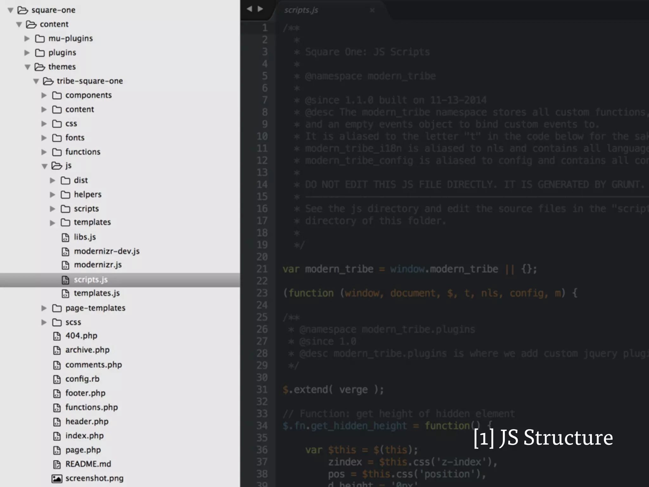Click the '@namespace modern_tribe' comment on line 5
This screenshot has width=649, height=487.
[370, 76]
